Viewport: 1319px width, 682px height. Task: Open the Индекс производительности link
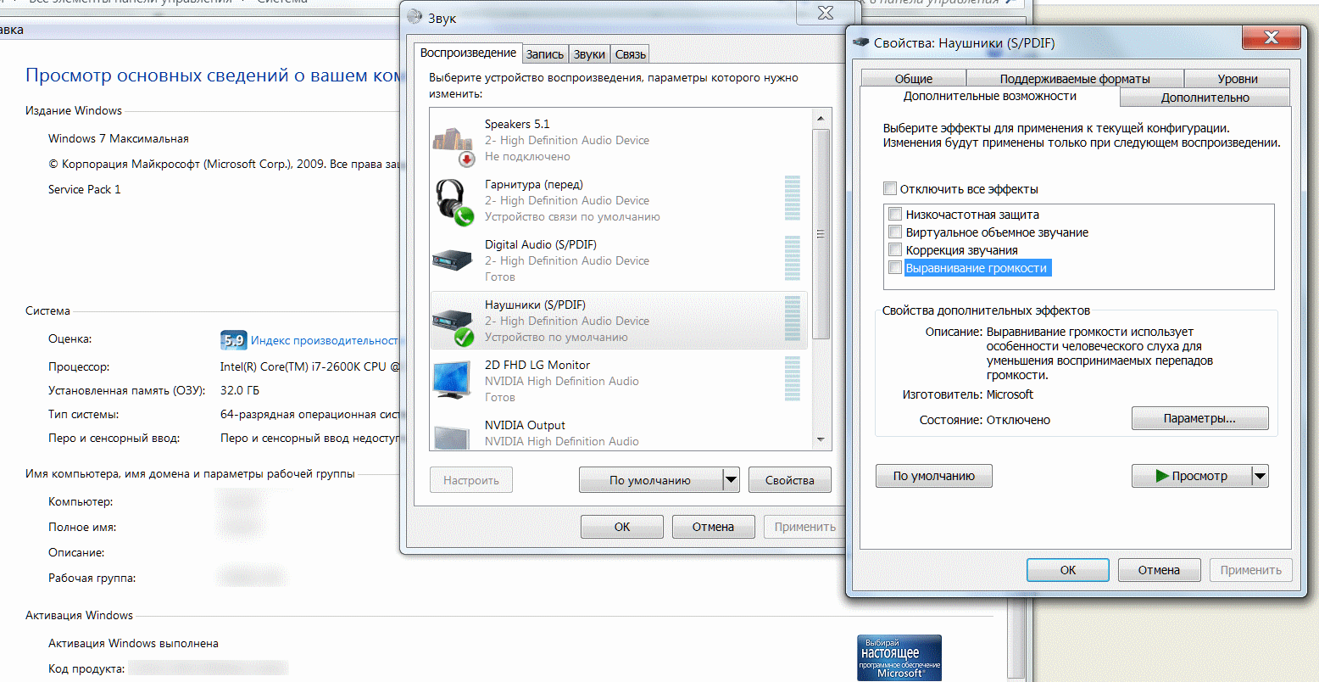[324, 340]
